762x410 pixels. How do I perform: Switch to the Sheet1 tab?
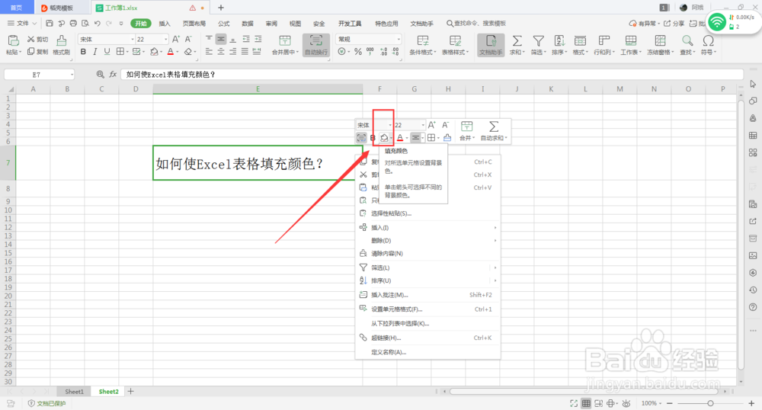coord(75,392)
